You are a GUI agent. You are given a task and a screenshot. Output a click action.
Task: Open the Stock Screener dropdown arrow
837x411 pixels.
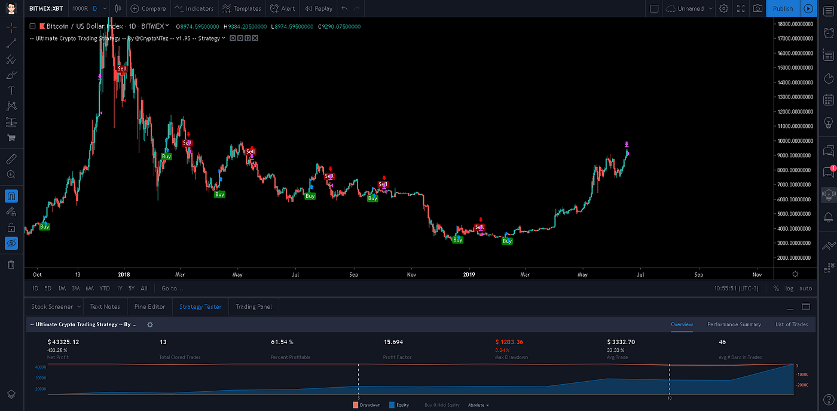point(78,306)
